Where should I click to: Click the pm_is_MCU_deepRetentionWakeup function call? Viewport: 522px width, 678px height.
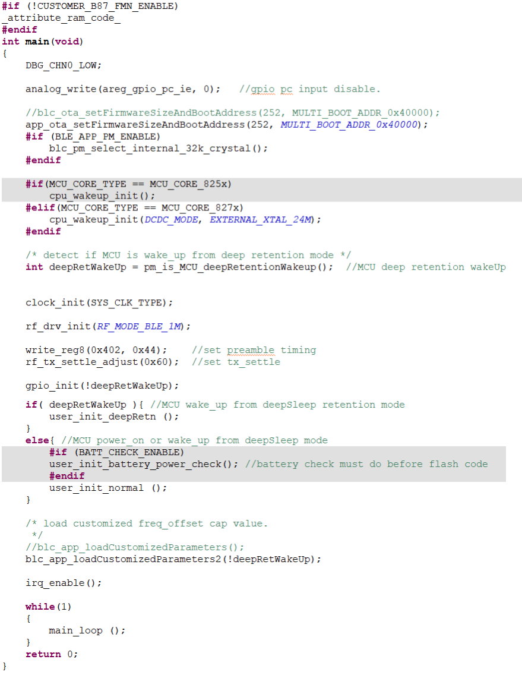click(x=238, y=267)
